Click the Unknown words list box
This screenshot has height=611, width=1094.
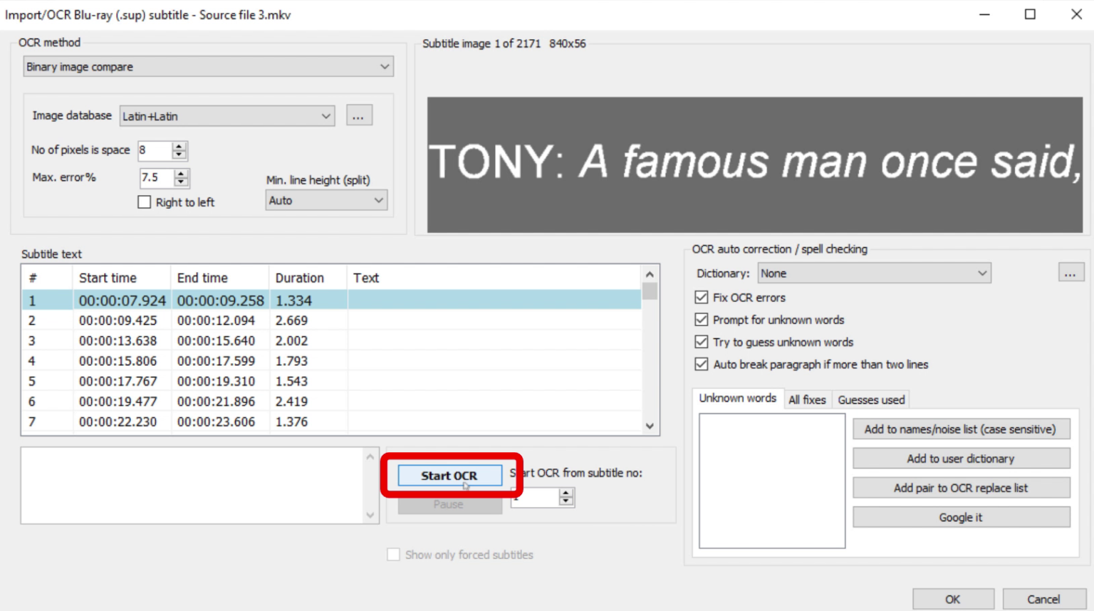pyautogui.click(x=772, y=481)
